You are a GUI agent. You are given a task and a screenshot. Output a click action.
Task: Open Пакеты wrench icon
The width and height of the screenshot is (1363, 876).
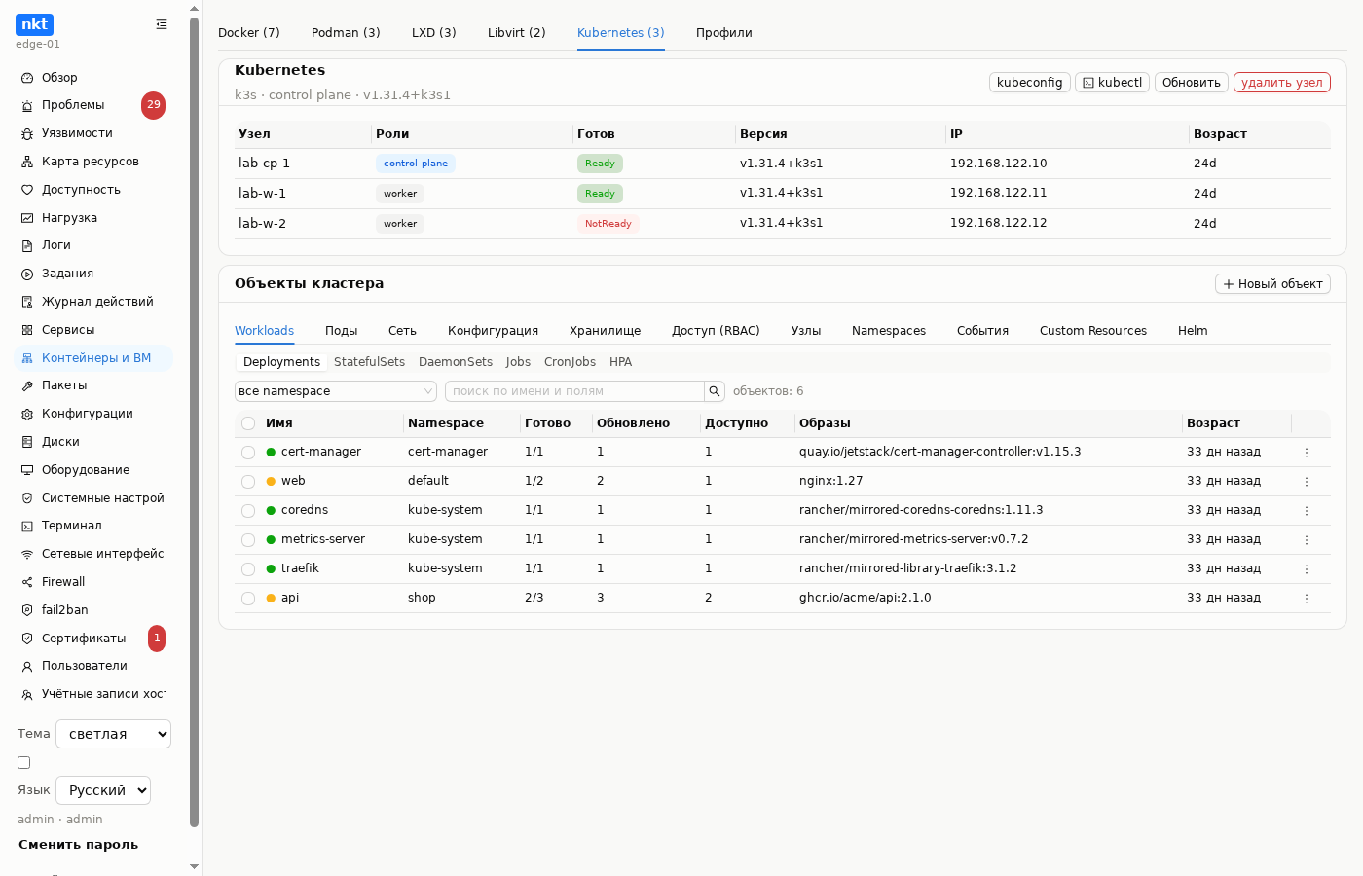[27, 385]
